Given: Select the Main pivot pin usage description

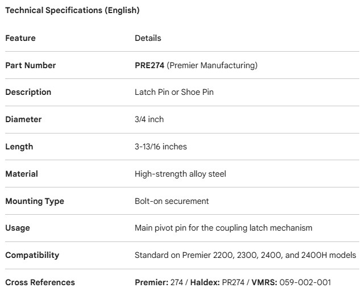Looking at the screenshot, I should (x=223, y=228).
